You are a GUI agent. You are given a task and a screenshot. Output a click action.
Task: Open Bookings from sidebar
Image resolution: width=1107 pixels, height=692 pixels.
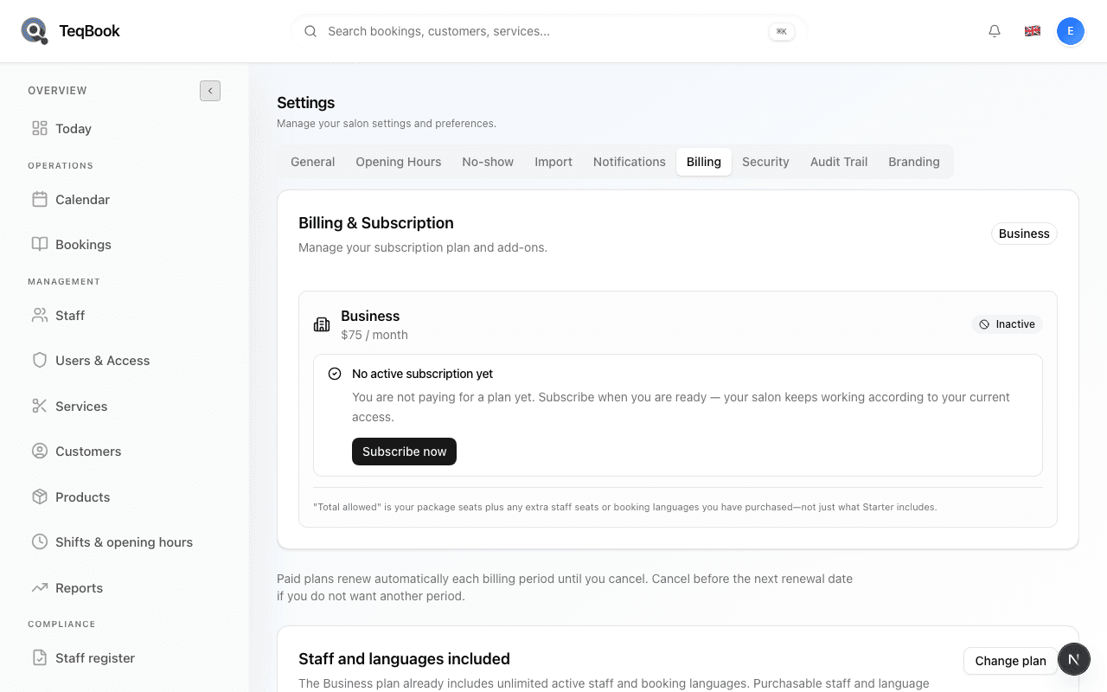click(x=125, y=245)
